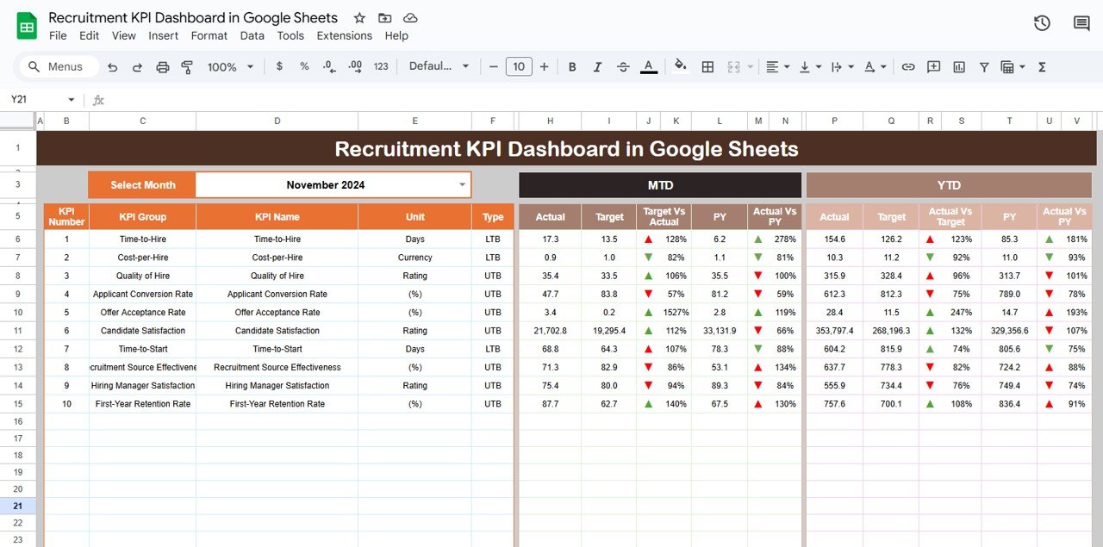Open the Tools menu
This screenshot has height=547, width=1103.
pyautogui.click(x=290, y=35)
